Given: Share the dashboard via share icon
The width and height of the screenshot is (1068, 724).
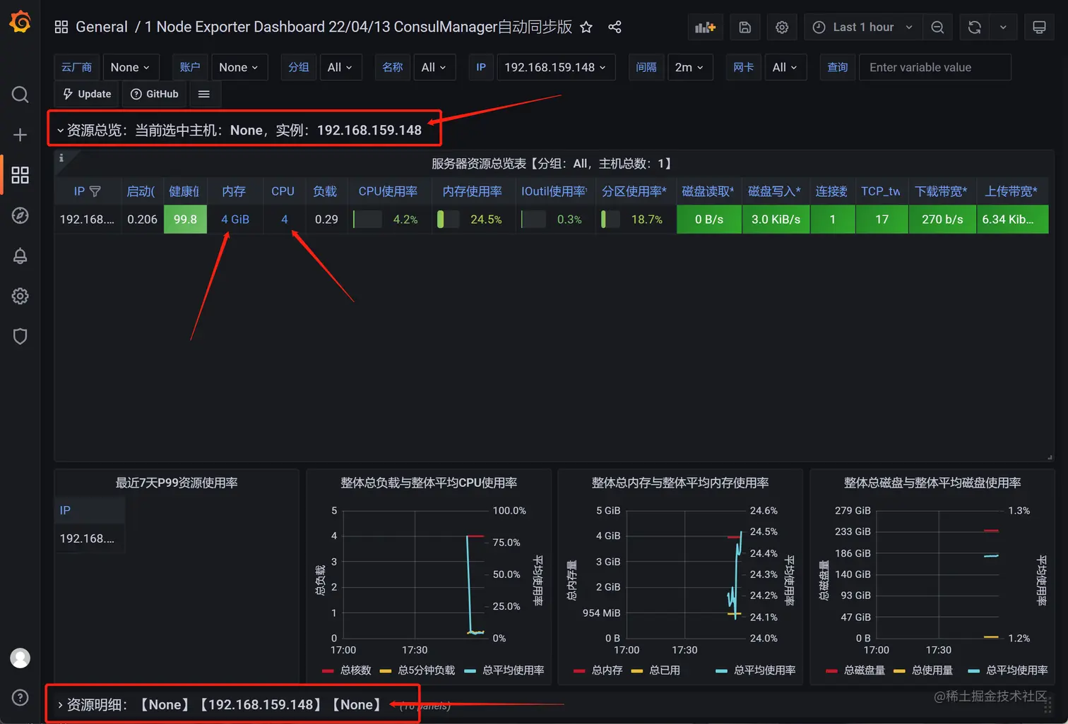Looking at the screenshot, I should pos(615,27).
